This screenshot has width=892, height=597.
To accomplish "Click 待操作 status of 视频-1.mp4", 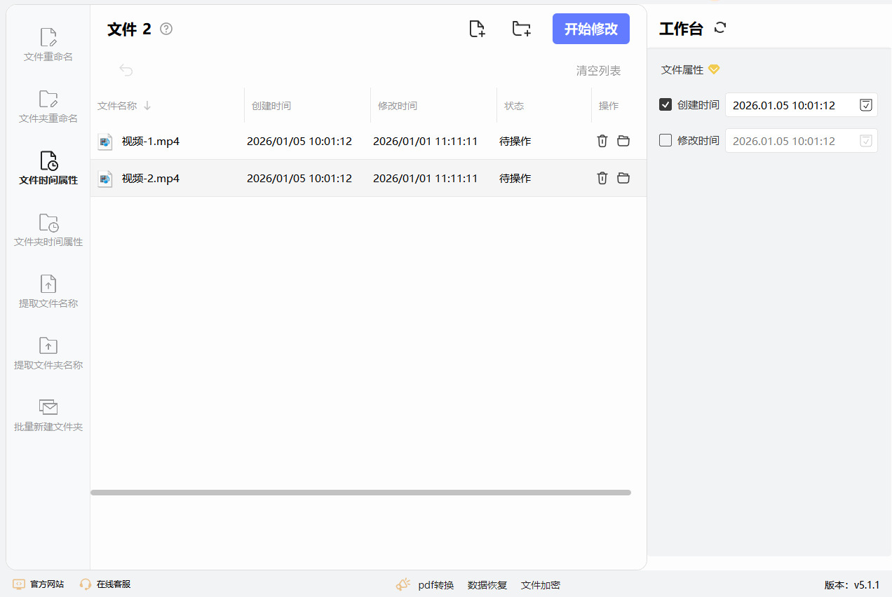I will 515,141.
